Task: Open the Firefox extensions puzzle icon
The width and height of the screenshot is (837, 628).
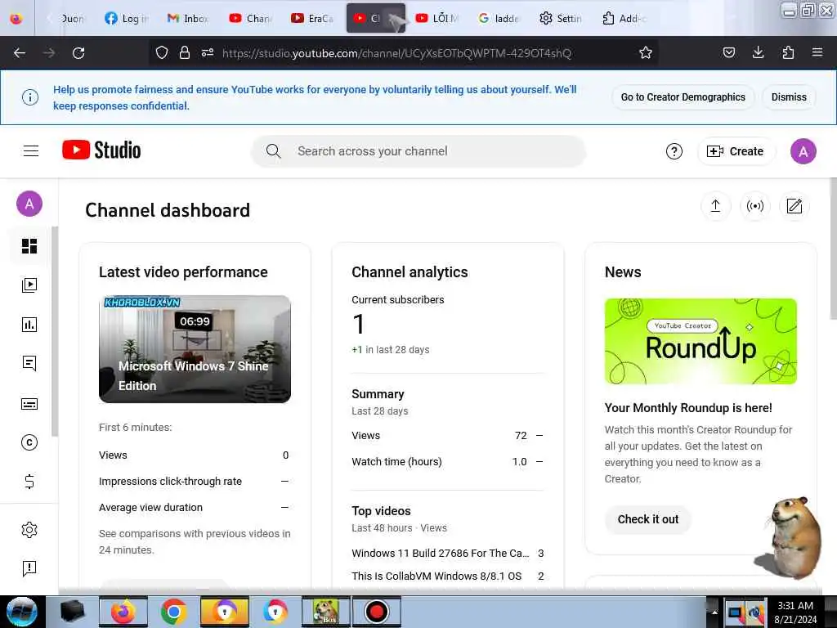Action: [x=788, y=52]
